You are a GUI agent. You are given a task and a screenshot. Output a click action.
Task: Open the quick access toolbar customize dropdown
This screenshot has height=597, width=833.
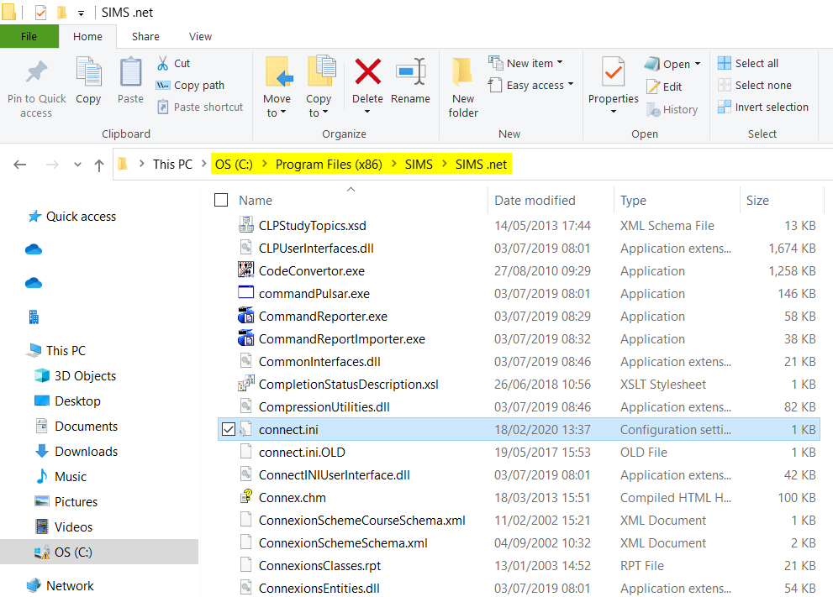[x=81, y=13]
